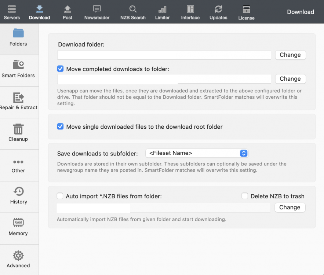Switch to Repair & Extract tab
Screen dimensions: 324x275
[x=18, y=101]
